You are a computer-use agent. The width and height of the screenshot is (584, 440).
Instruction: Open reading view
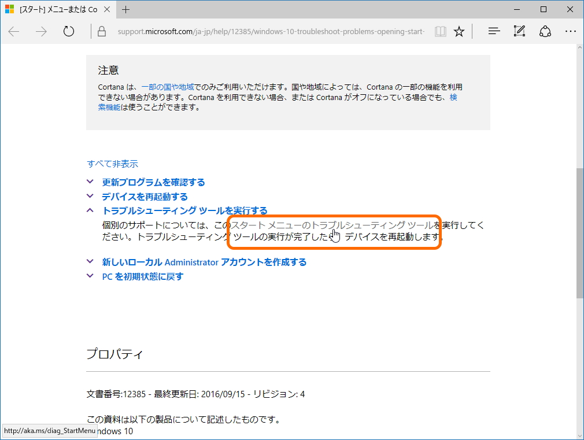pyautogui.click(x=440, y=31)
